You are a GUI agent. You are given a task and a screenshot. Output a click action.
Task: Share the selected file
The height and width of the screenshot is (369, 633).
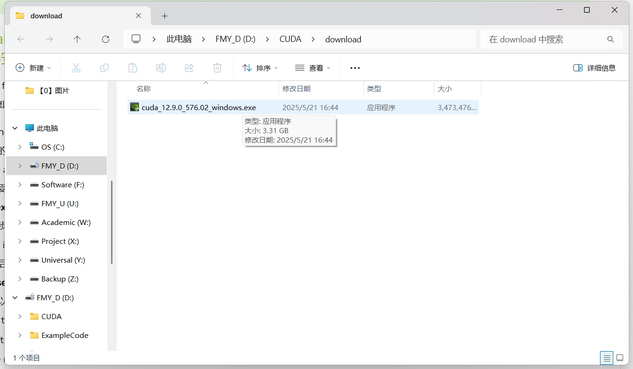point(189,67)
